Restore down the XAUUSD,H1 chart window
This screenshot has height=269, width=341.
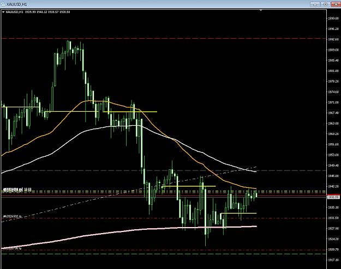click(x=325, y=4)
